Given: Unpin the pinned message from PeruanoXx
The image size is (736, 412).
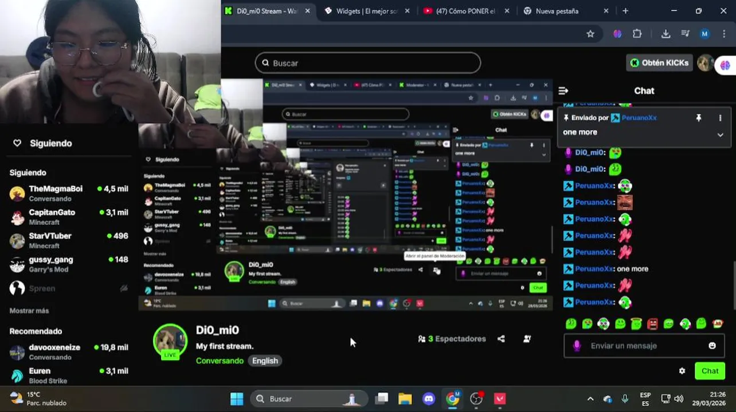Looking at the screenshot, I should pyautogui.click(x=698, y=118).
